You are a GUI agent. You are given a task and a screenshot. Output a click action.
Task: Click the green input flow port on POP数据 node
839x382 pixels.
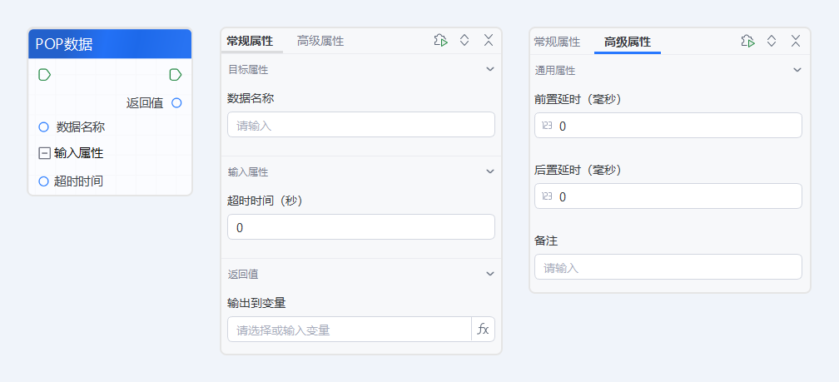click(44, 75)
